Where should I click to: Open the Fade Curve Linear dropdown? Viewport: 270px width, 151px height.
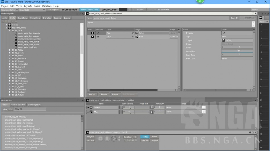coord(237,58)
